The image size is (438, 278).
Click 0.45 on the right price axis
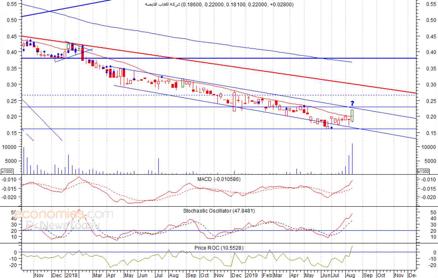click(431, 36)
